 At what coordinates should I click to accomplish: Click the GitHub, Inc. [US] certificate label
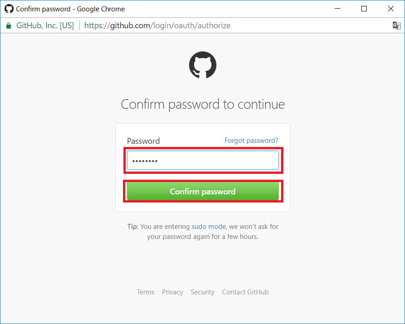45,25
